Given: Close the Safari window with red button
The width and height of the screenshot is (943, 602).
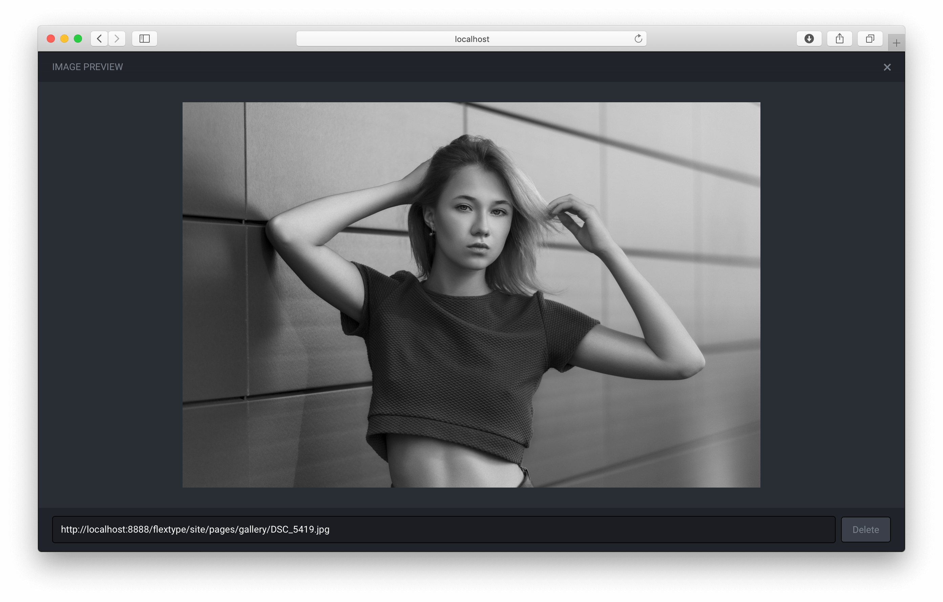Looking at the screenshot, I should [x=51, y=39].
